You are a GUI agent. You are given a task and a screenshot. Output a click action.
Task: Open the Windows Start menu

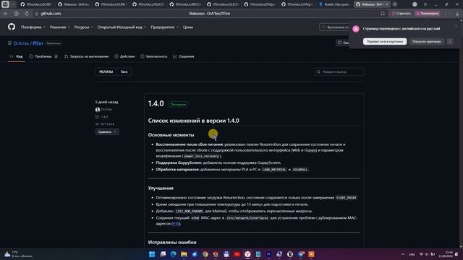pyautogui.click(x=152, y=254)
